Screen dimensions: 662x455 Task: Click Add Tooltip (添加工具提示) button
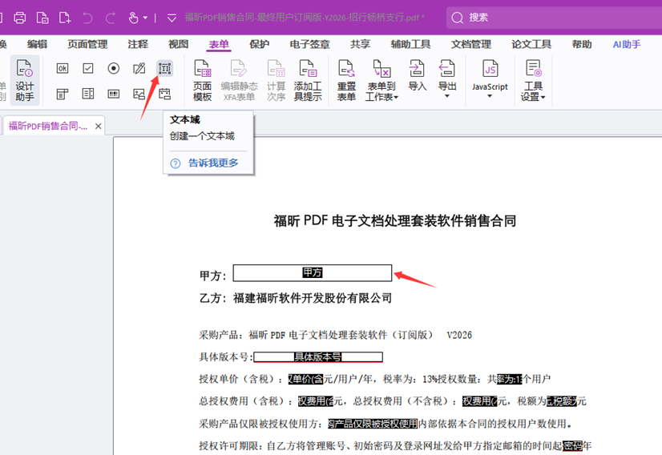click(308, 81)
